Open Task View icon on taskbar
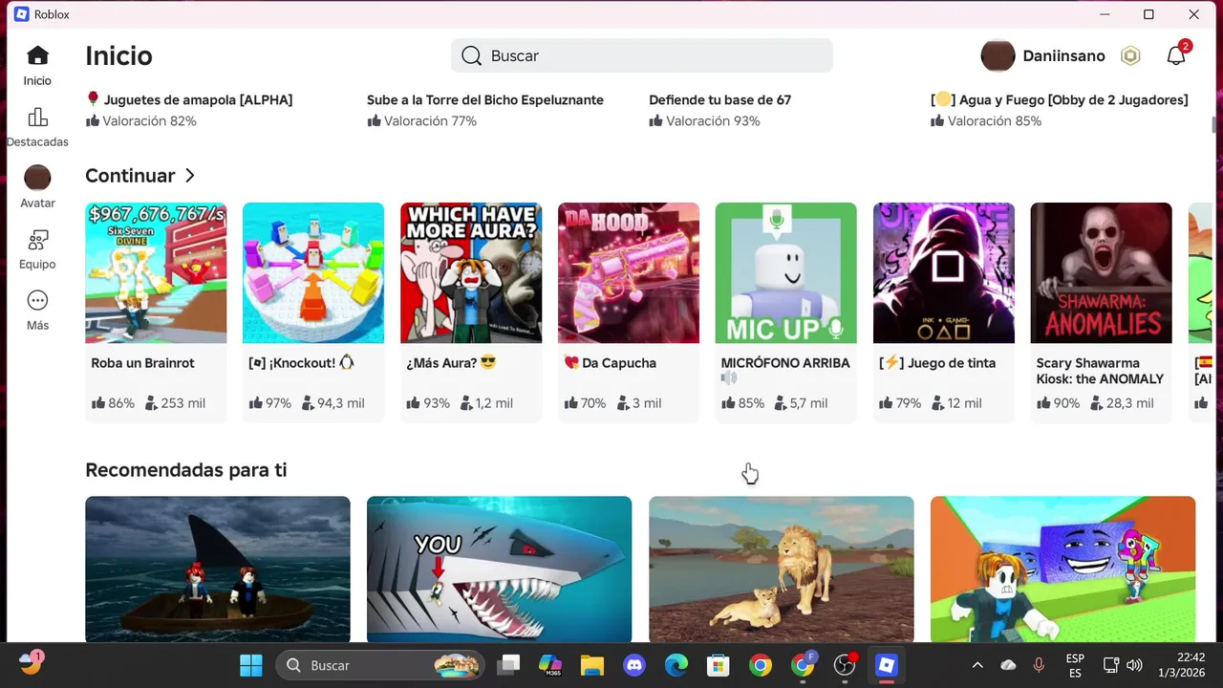 (x=508, y=665)
